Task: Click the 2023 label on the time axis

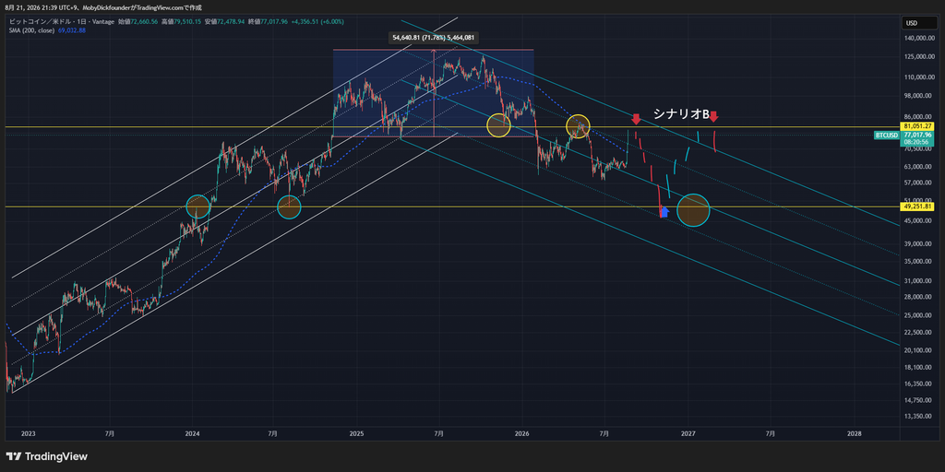Action: click(x=28, y=433)
